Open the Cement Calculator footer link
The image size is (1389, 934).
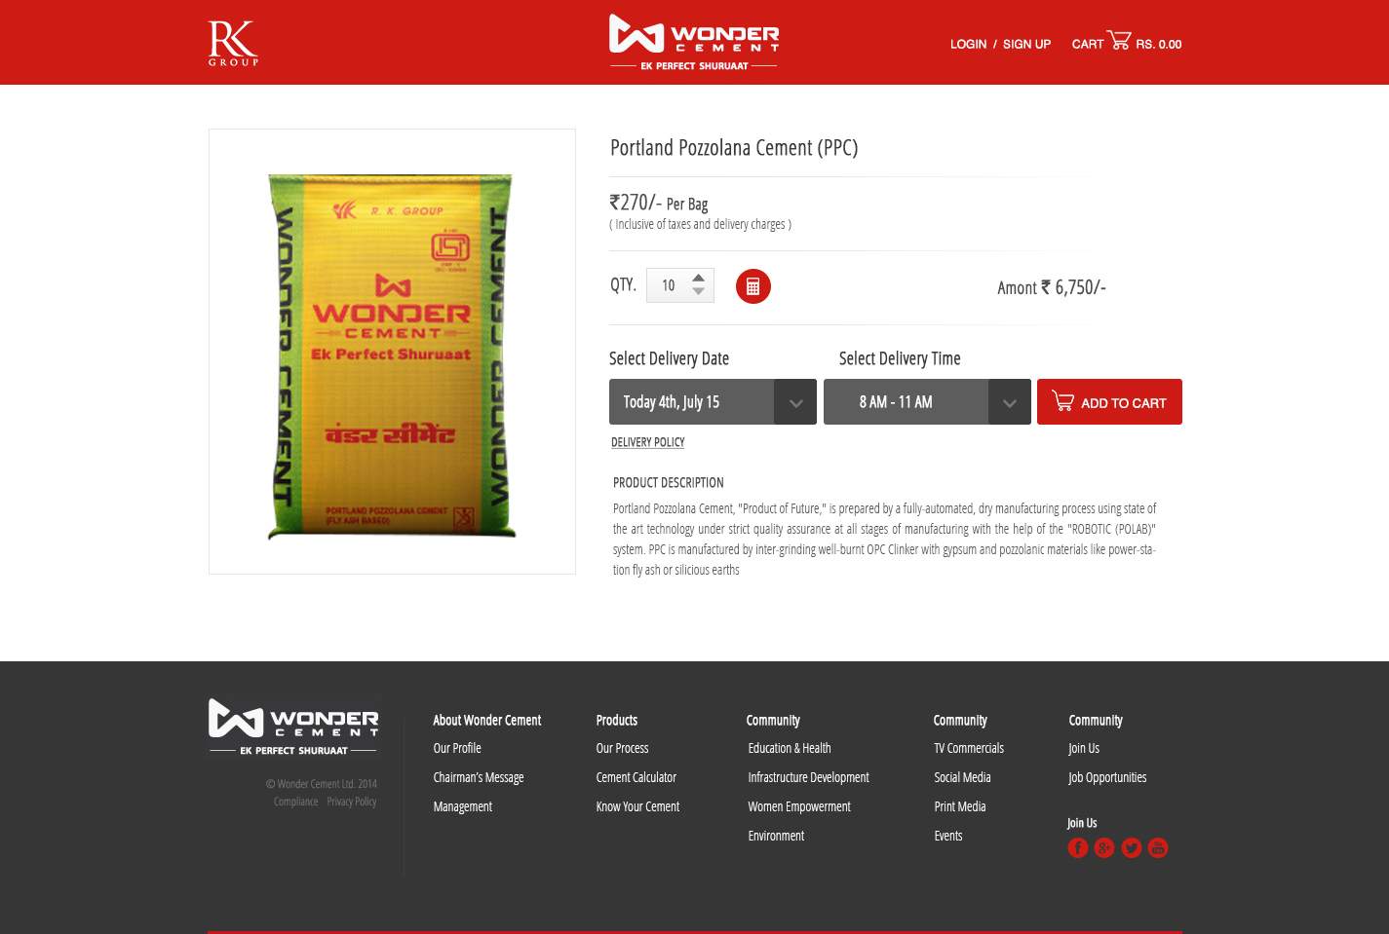tap(637, 777)
